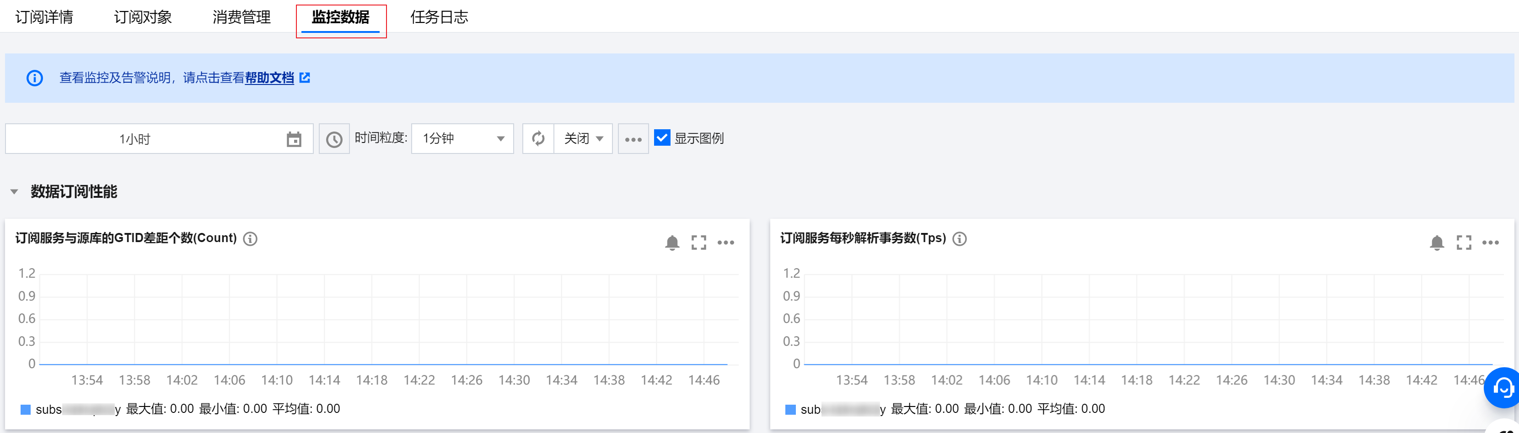
Task: Expand Tps chart to fullscreen
Action: (x=1464, y=242)
